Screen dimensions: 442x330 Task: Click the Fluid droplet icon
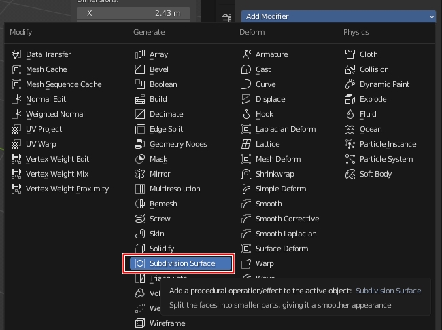pyautogui.click(x=350, y=114)
